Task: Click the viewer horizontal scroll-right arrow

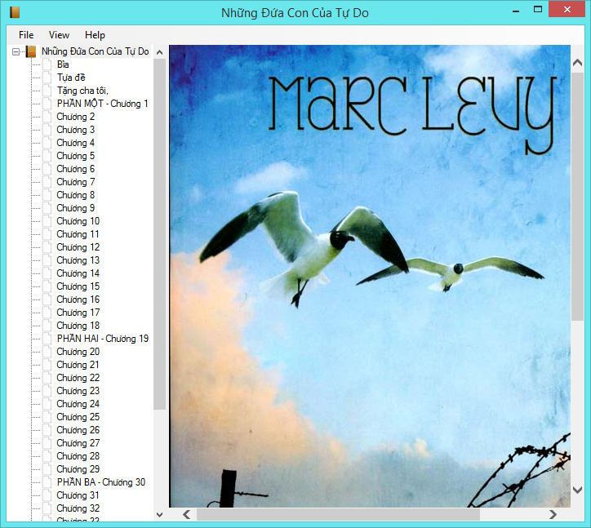Action: pyautogui.click(x=553, y=514)
